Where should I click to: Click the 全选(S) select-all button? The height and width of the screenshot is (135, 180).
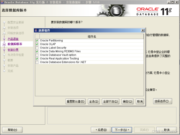[94, 101]
